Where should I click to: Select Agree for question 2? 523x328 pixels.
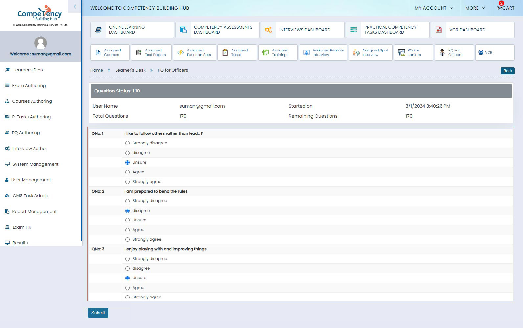point(127,230)
